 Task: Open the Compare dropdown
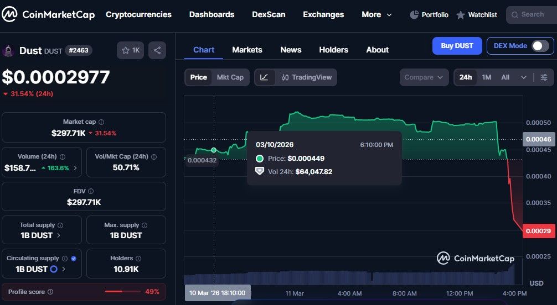coord(424,77)
